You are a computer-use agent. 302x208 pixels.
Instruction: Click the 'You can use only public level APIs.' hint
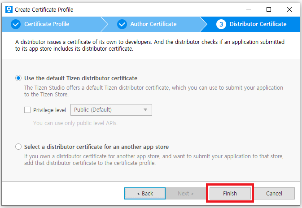75,123
